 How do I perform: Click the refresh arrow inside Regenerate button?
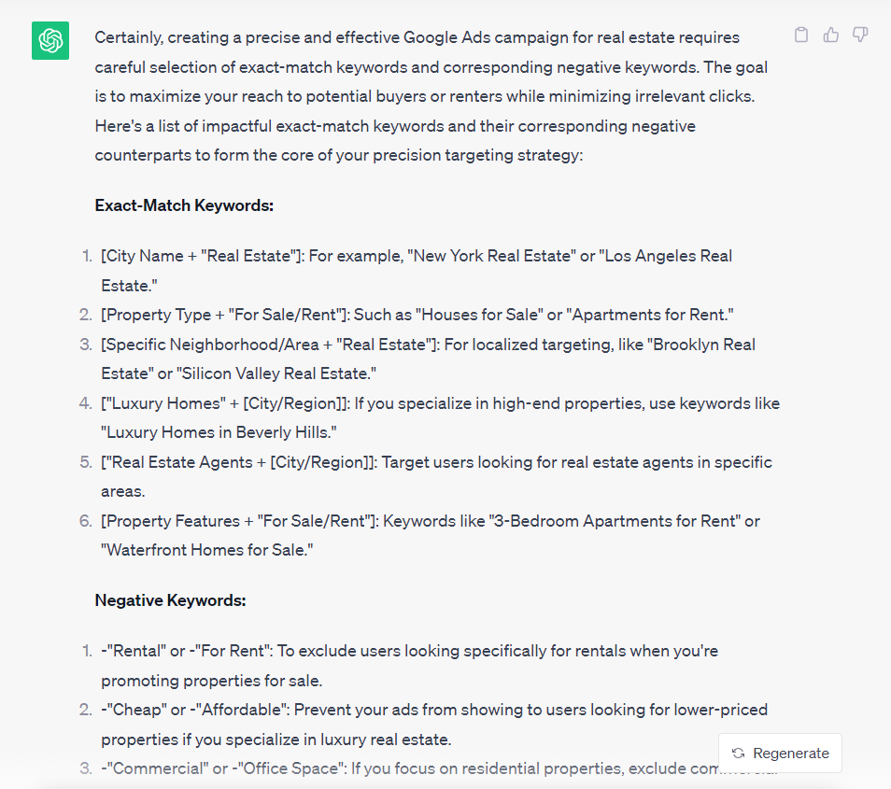click(737, 753)
